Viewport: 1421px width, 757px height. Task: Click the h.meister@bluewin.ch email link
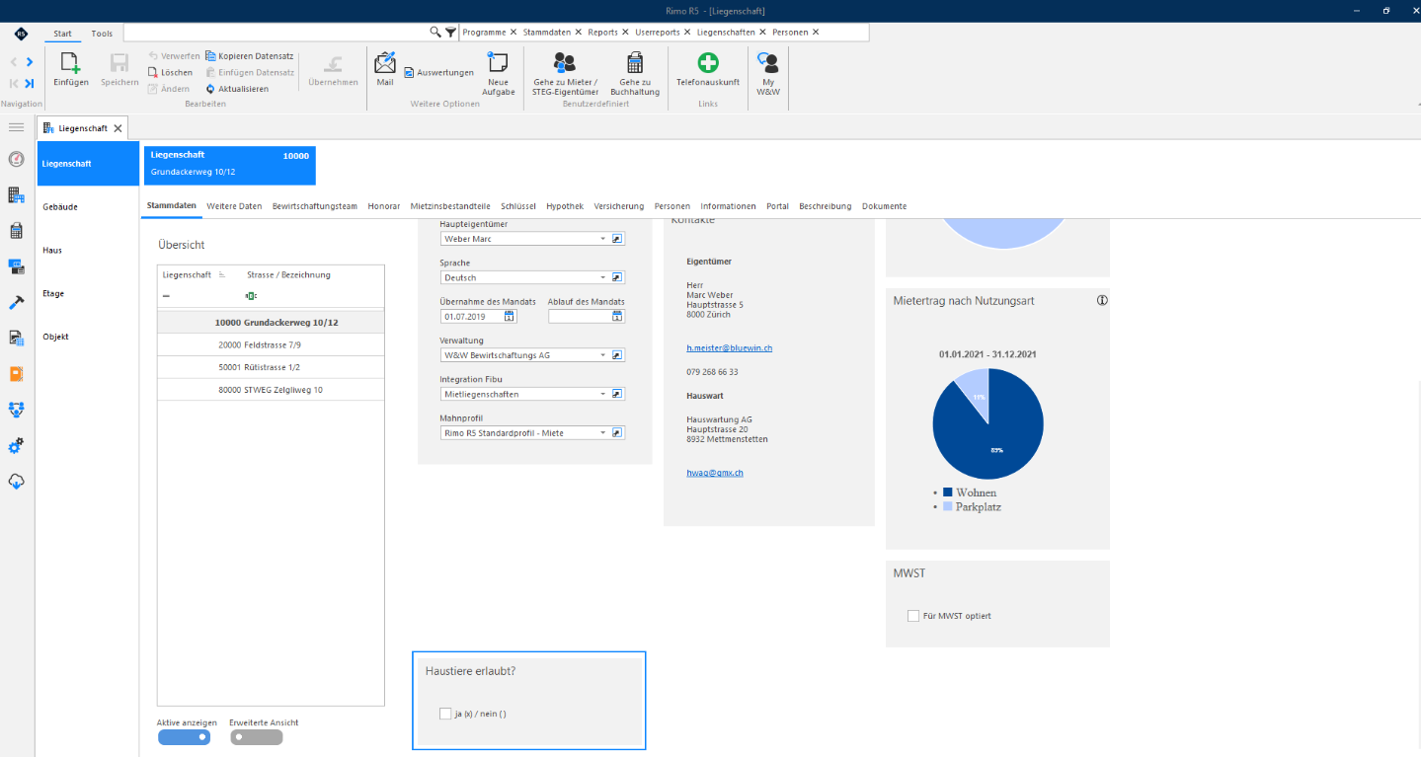click(x=730, y=348)
